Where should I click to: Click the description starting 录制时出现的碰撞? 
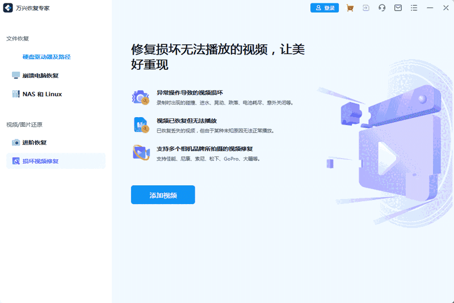(225, 103)
